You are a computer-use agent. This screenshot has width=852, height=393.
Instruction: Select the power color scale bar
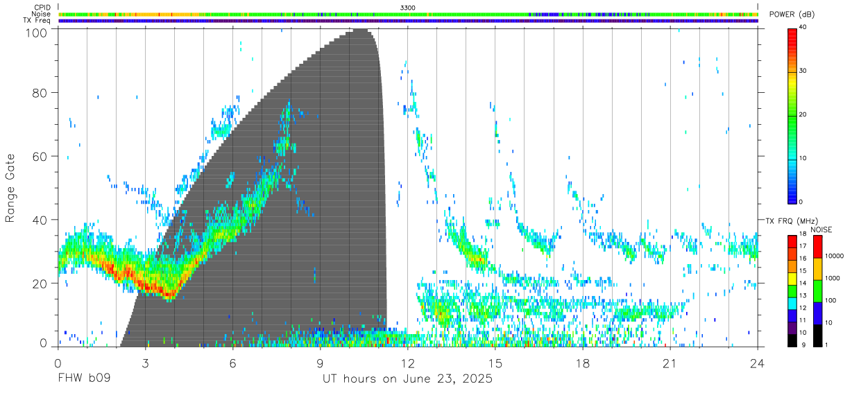click(x=792, y=115)
